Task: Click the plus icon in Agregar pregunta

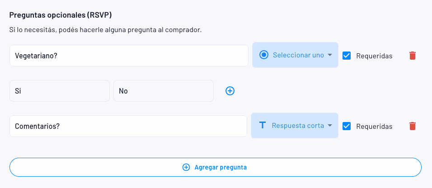Action: 186,167
